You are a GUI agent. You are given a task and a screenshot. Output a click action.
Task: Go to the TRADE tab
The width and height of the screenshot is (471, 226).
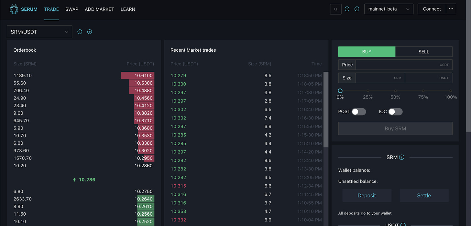[51, 9]
